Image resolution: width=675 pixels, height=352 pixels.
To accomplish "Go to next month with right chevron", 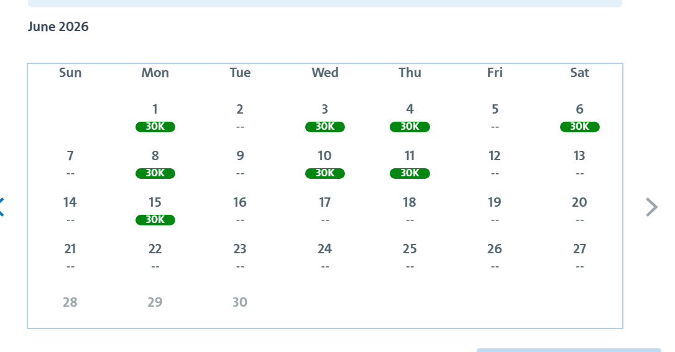I will (652, 207).
